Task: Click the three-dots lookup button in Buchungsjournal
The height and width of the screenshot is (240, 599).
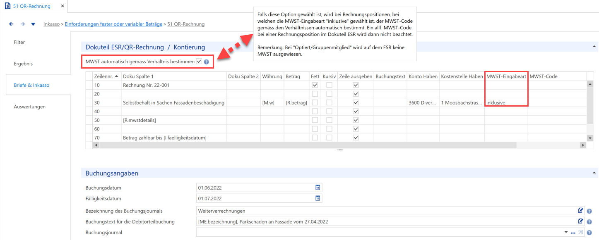Action: point(573,233)
